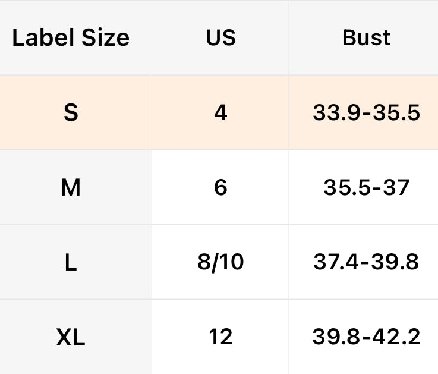Click the US column header
The width and height of the screenshot is (438, 374).
(x=220, y=38)
